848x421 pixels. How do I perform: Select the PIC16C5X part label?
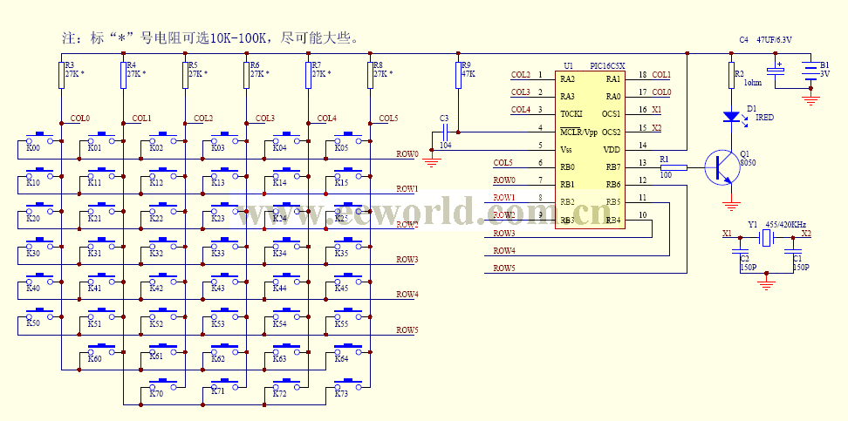point(607,66)
